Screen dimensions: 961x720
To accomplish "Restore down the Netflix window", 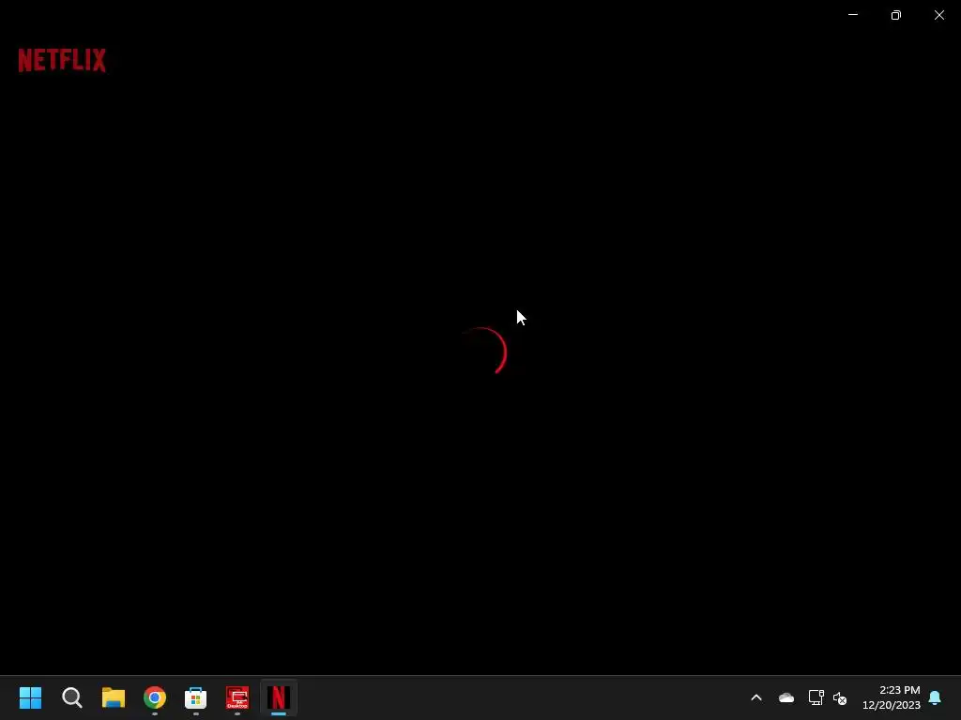I will pos(896,15).
